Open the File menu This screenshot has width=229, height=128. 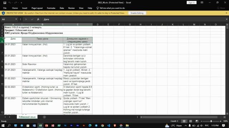click(x=5, y=8)
